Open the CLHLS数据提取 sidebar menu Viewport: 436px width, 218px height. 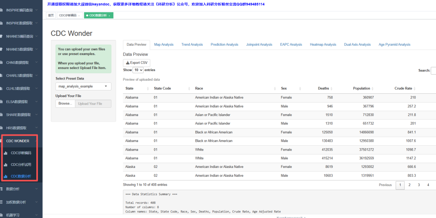point(21,89)
